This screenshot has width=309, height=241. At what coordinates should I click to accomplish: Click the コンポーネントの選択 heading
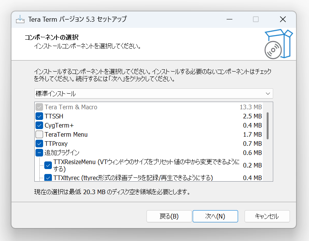click(x=51, y=37)
